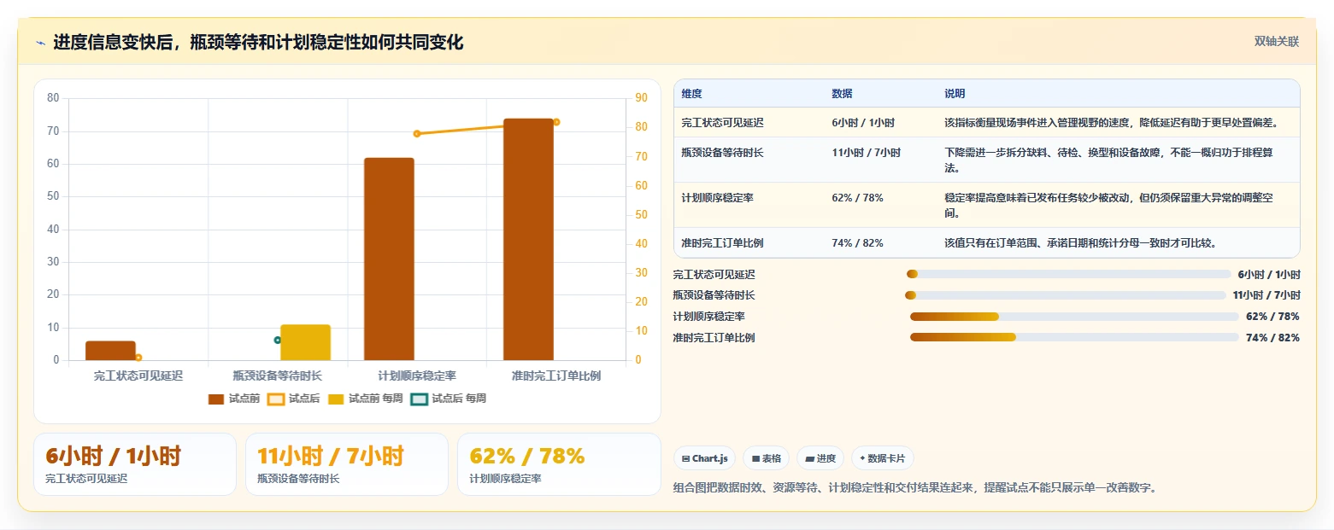Click table row label 准时完工订单比例
1334x530 pixels.
point(722,243)
